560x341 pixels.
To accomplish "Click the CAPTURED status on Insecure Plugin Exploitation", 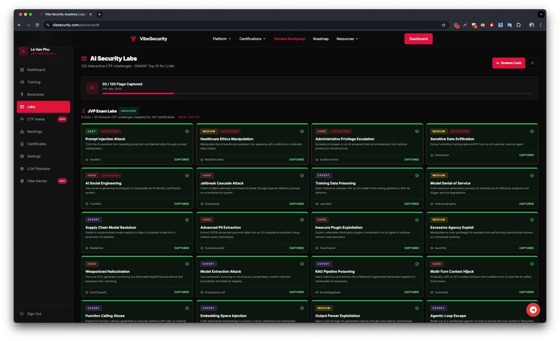I will (x=412, y=248).
